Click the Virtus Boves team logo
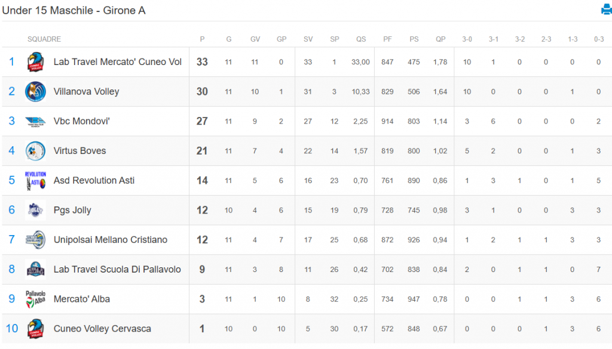 [35, 151]
